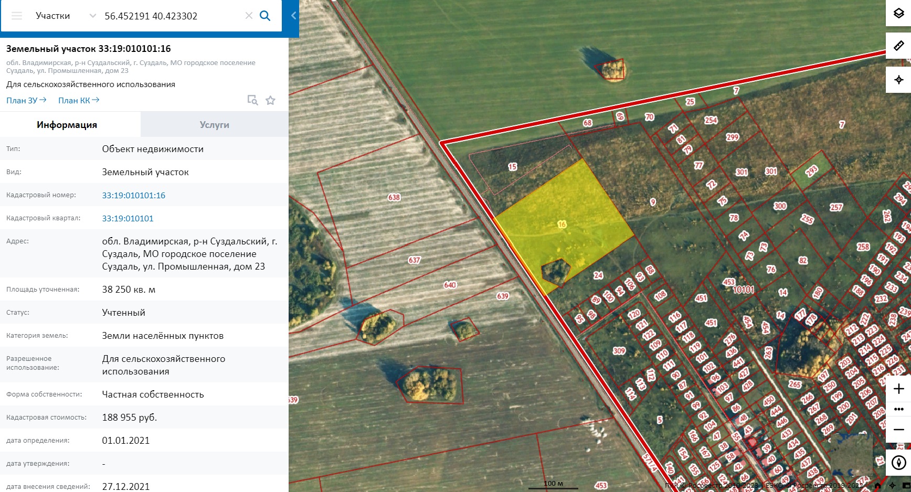
Task: Switch to the Услуги tab
Action: point(214,125)
